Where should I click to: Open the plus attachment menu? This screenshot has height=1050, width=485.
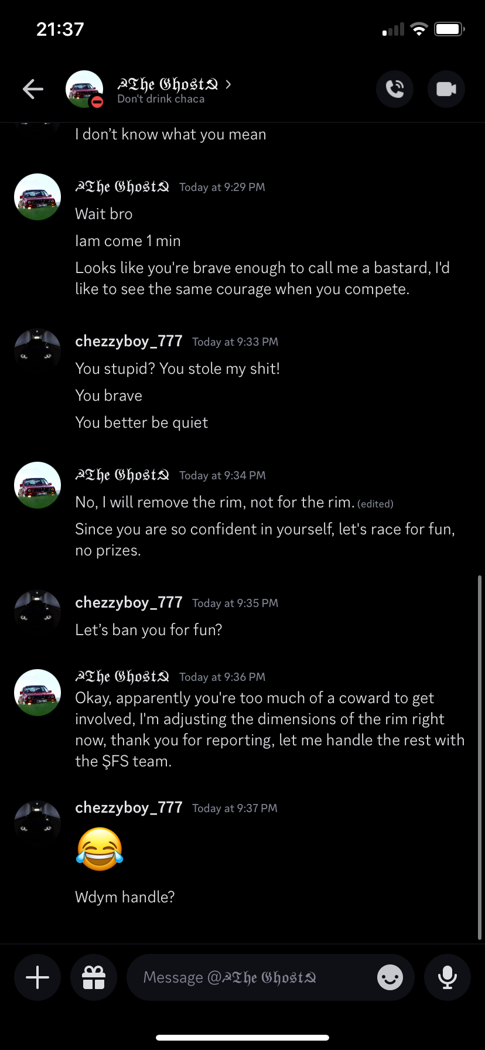point(37,977)
